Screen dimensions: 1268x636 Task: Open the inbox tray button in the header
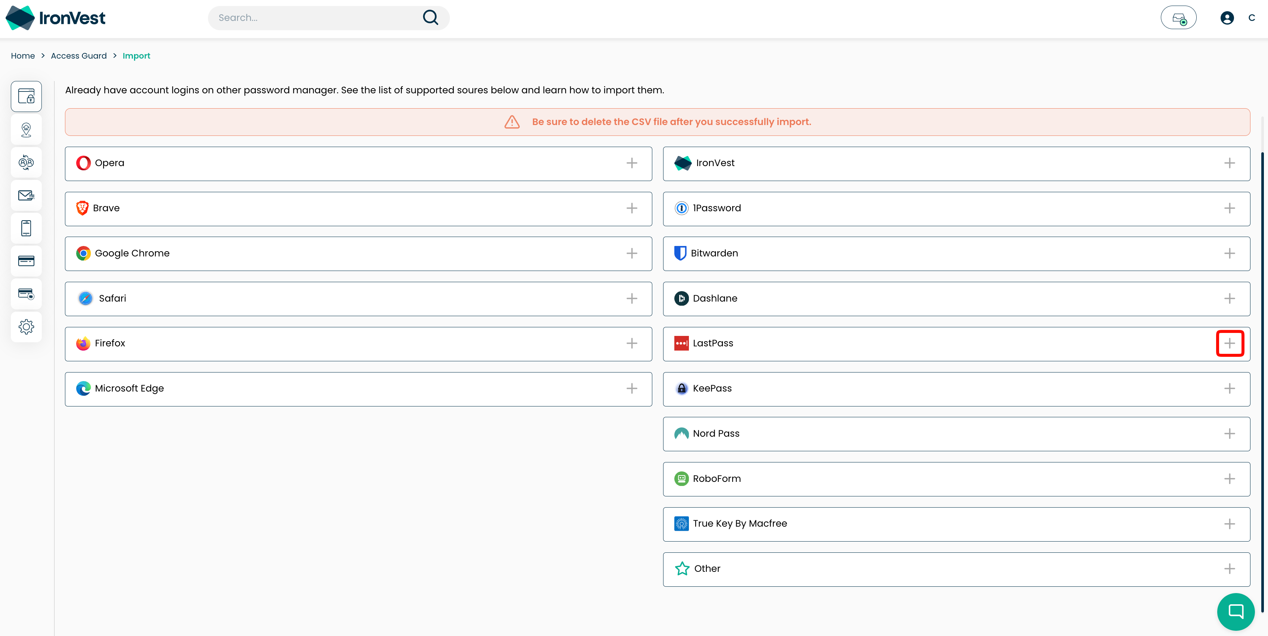[1178, 18]
